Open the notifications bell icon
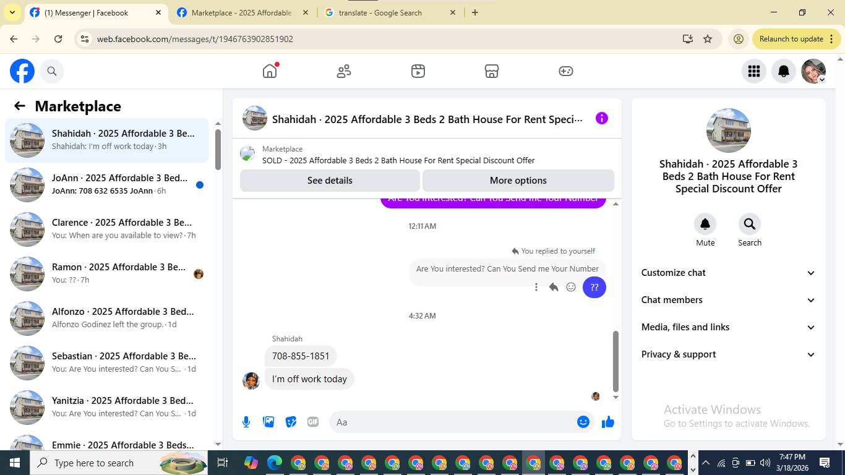Viewport: 845px width, 475px height. tap(784, 71)
